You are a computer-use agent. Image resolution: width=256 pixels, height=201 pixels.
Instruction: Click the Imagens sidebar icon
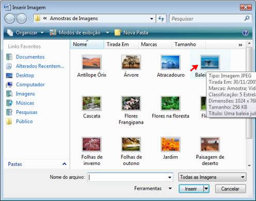9,94
